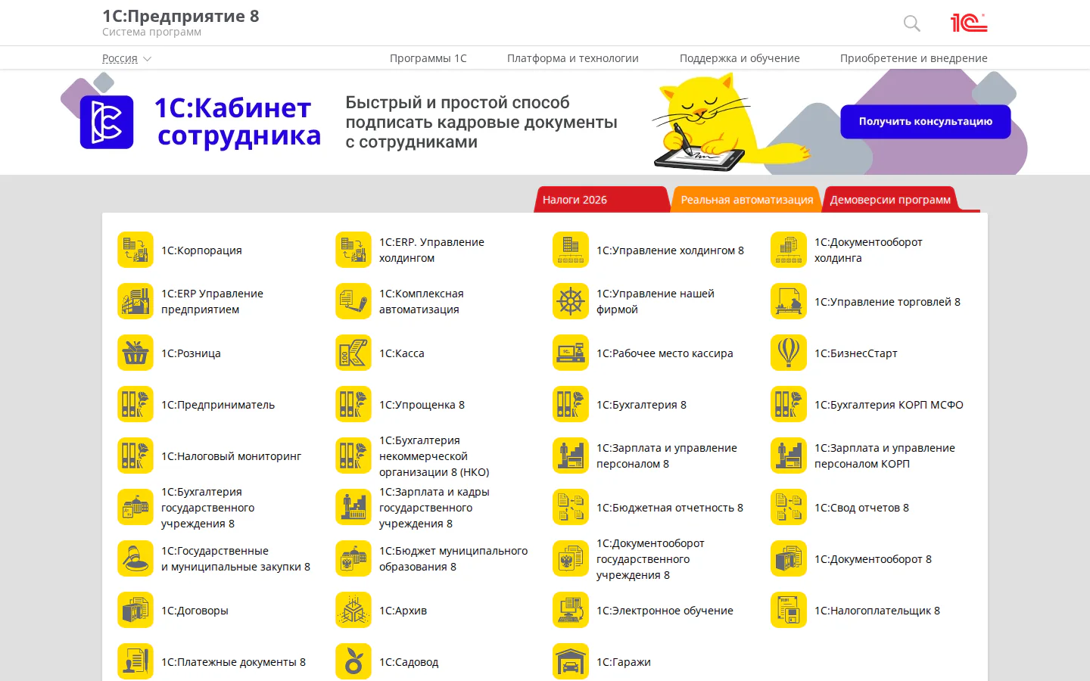Open the search magnifier icon
This screenshot has height=681, width=1090.
click(x=912, y=23)
